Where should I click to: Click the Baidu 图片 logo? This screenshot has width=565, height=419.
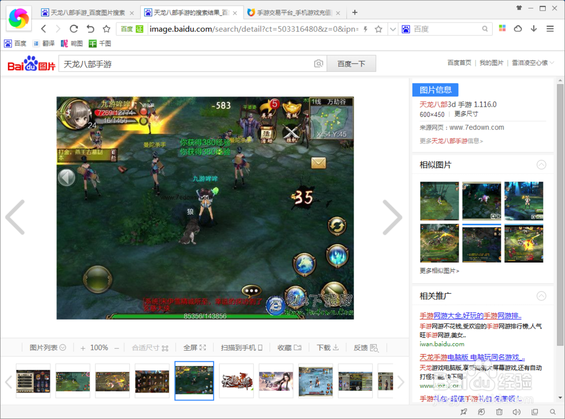click(x=32, y=64)
